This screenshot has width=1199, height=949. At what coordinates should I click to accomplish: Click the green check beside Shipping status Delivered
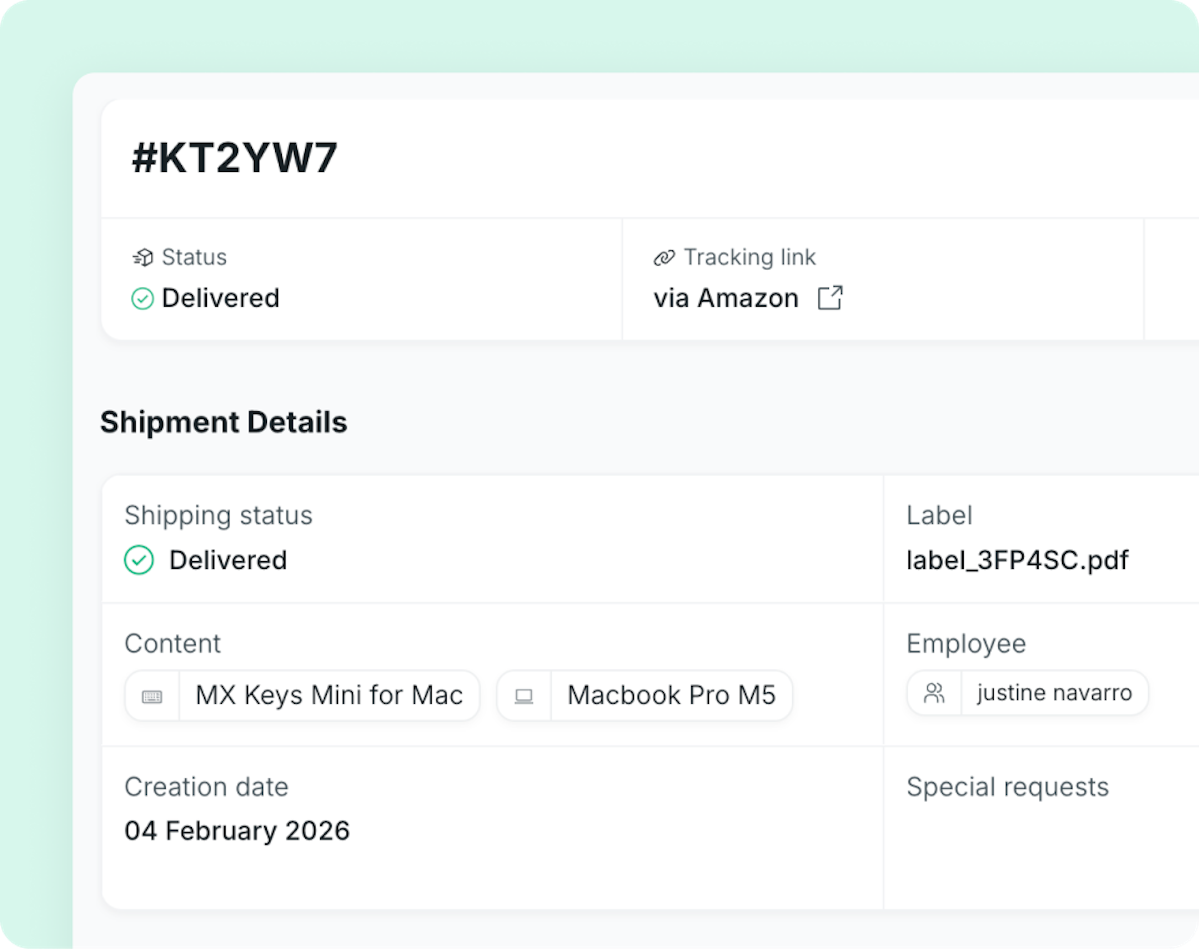pos(139,559)
